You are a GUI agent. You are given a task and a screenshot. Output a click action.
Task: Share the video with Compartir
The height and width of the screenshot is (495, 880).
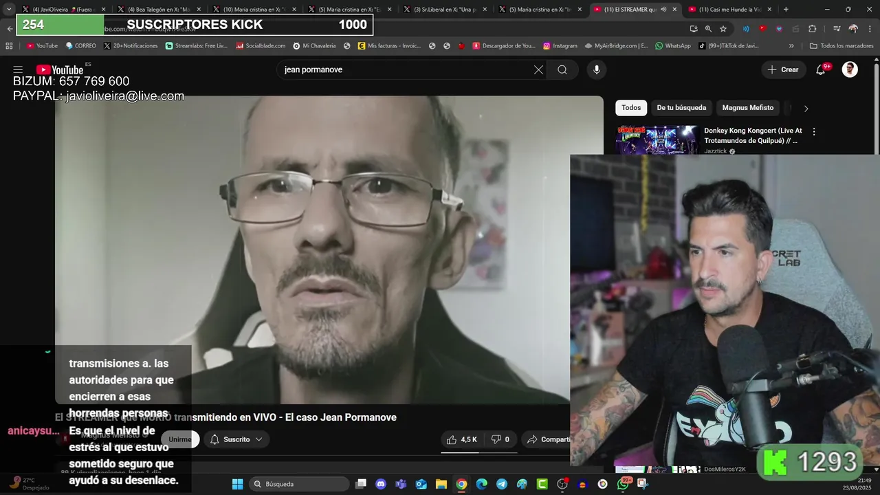(x=548, y=439)
